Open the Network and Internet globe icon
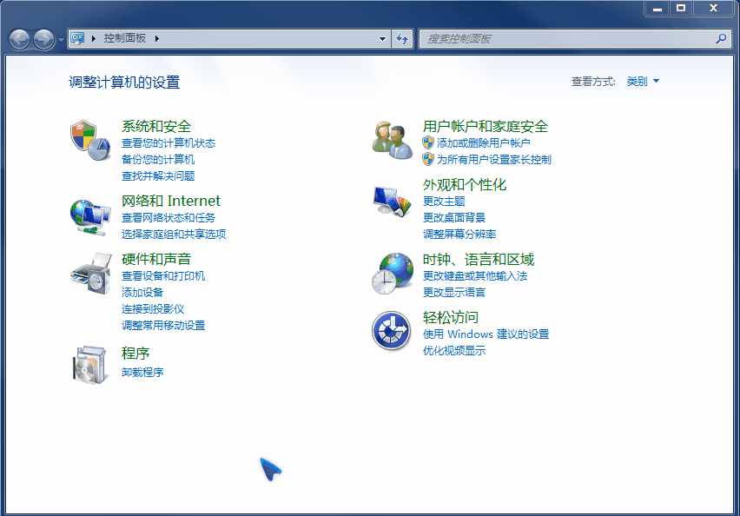Viewport: 740px width, 516px height. point(90,217)
